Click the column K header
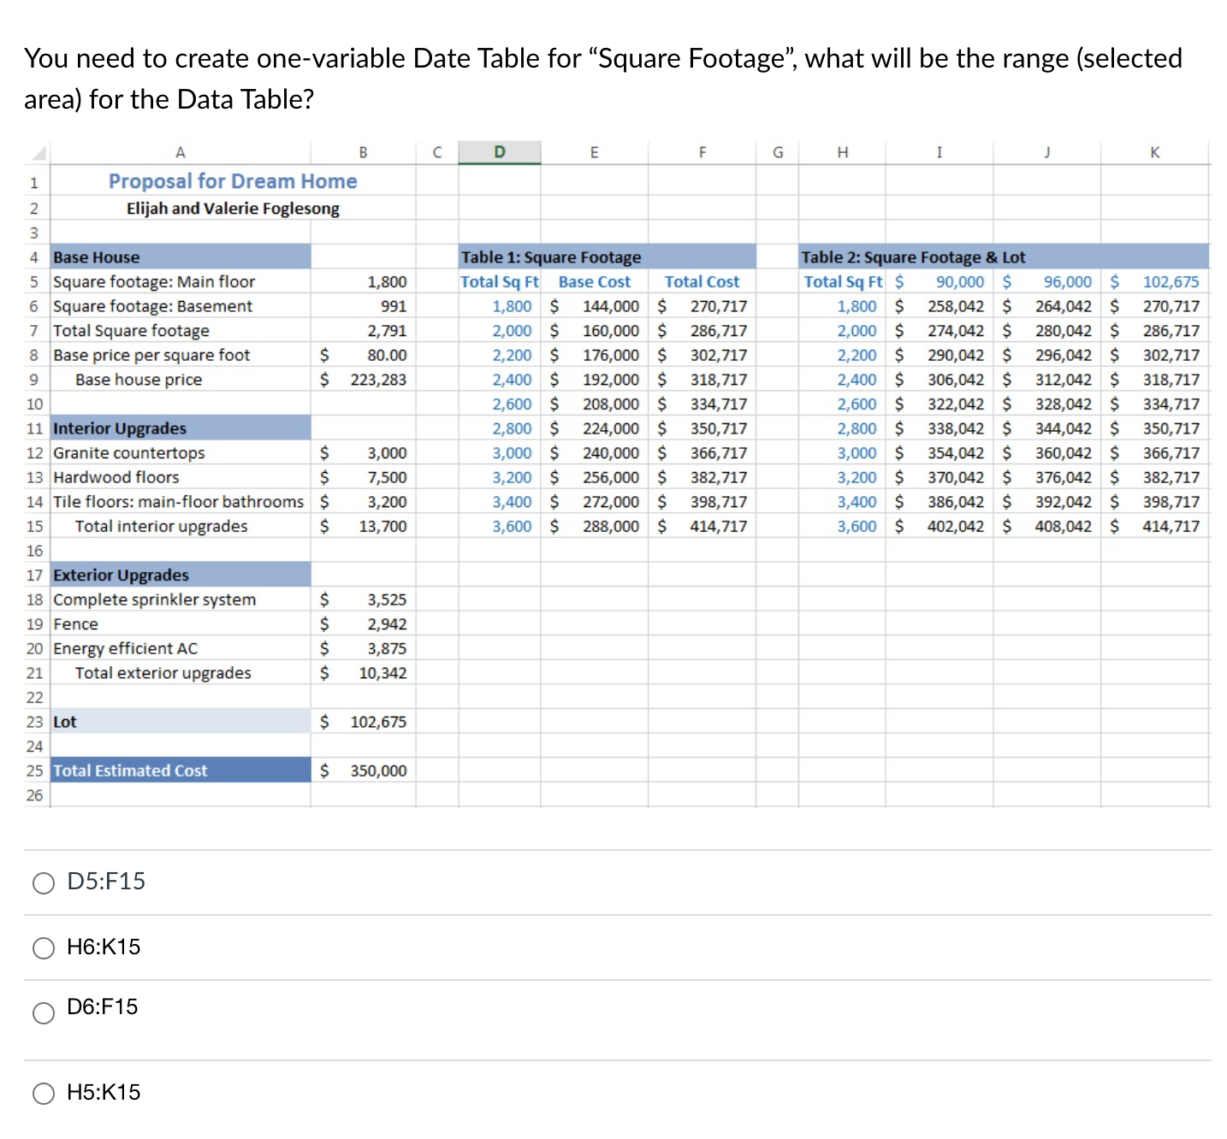 pyautogui.click(x=1155, y=152)
